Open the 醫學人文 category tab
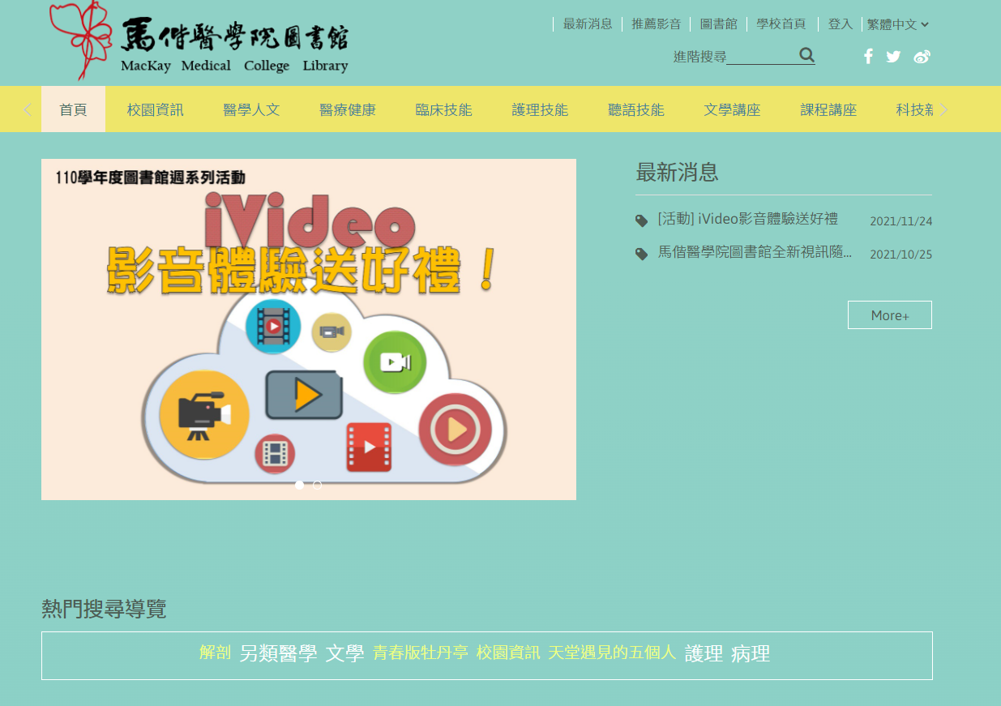 (x=251, y=109)
